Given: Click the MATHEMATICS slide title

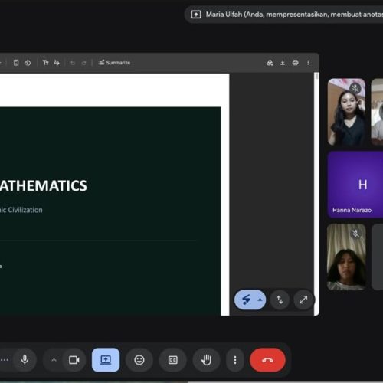Looking at the screenshot, I should click(x=44, y=185).
